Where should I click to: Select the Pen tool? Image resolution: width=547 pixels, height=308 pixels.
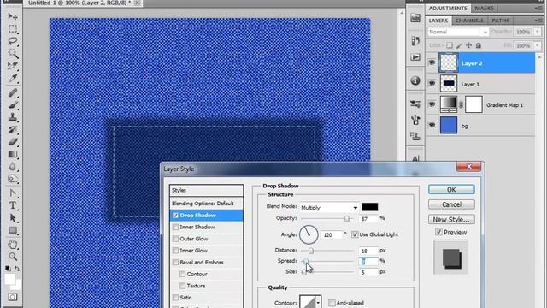point(13,193)
